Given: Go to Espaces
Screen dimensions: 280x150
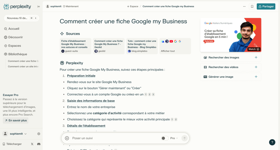Looking at the screenshot, I should click(12, 46).
